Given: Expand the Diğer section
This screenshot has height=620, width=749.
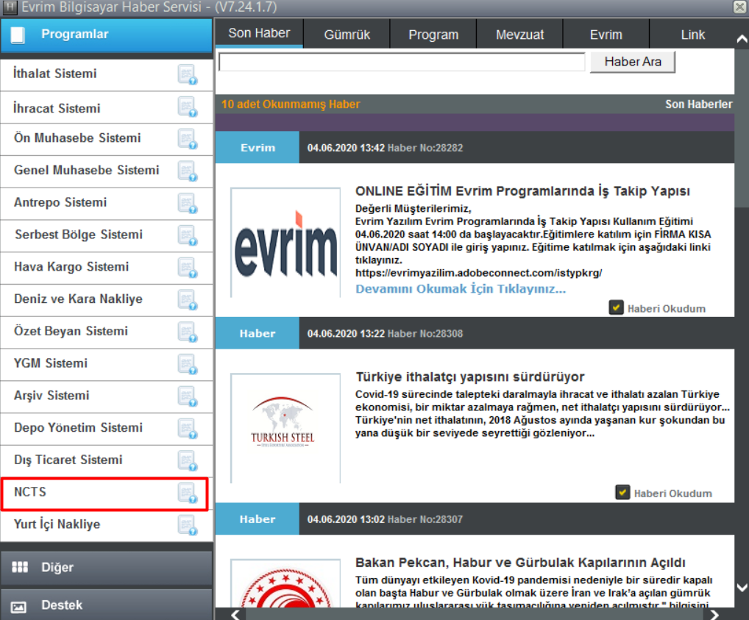Looking at the screenshot, I should point(106,568).
